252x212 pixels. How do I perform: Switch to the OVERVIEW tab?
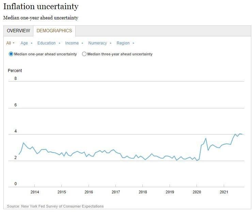coord(18,31)
